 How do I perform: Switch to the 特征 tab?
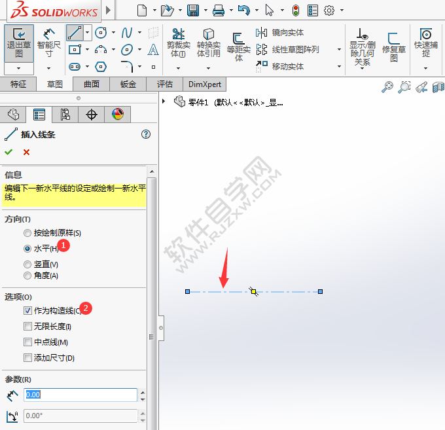pyautogui.click(x=18, y=84)
